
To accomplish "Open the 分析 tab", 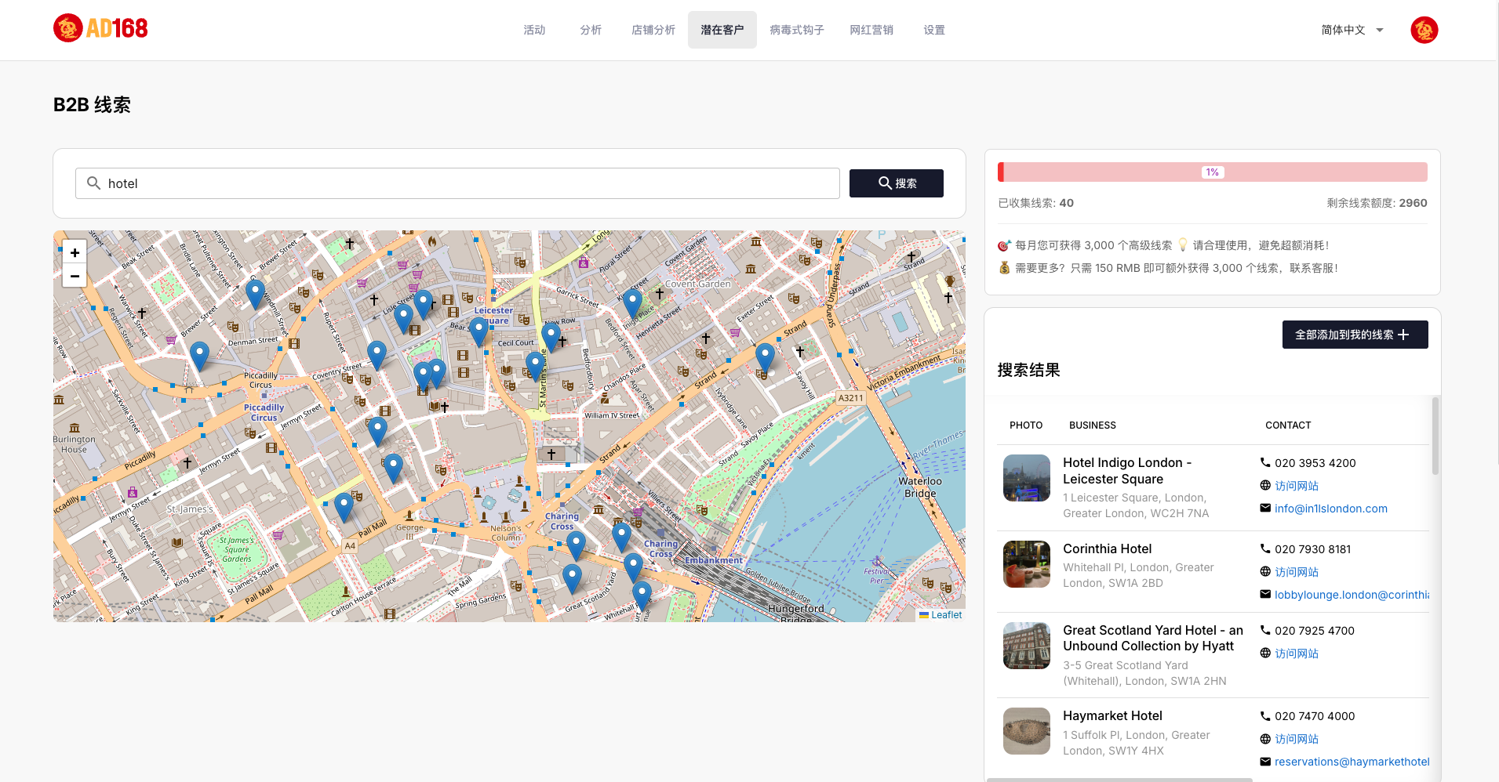I will pos(591,30).
